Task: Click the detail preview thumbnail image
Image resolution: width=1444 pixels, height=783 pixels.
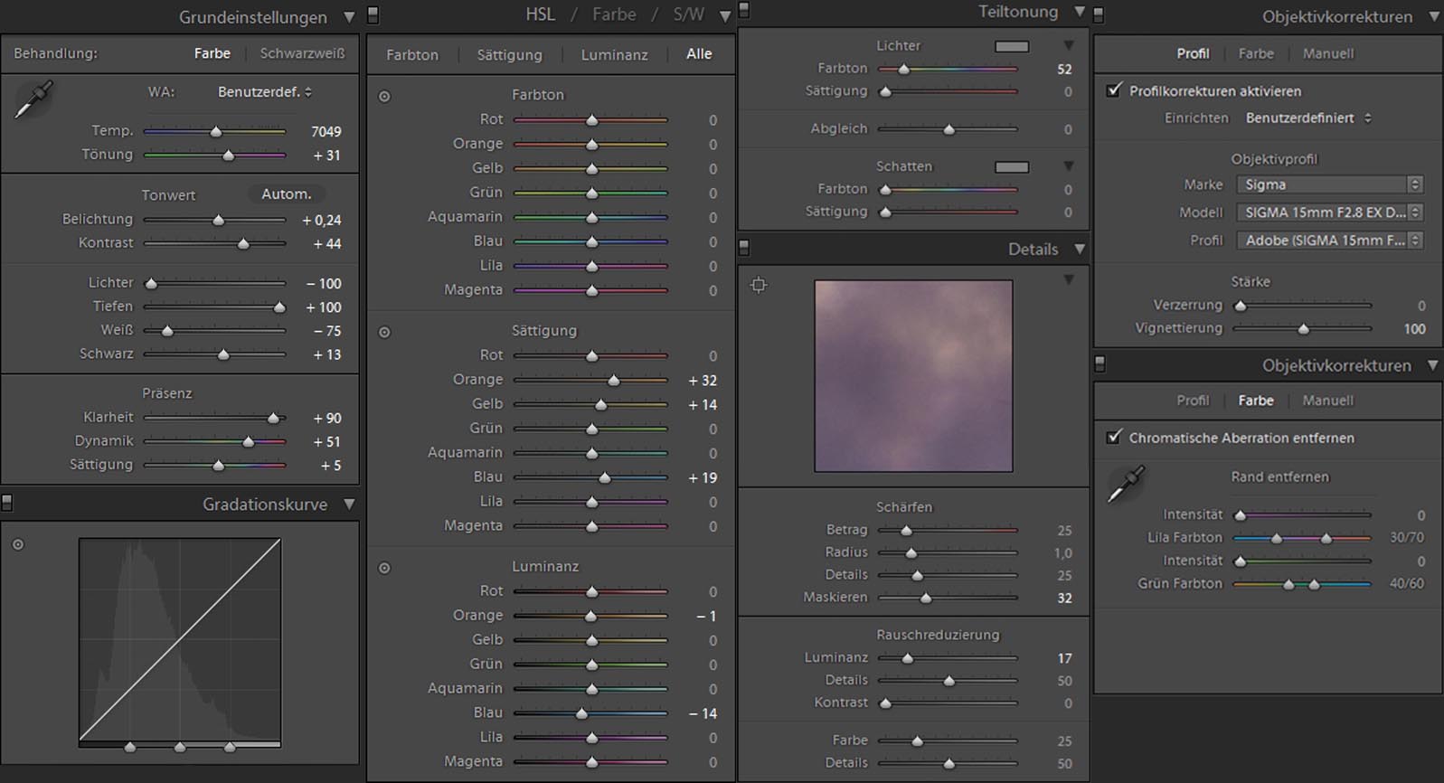Action: [913, 375]
